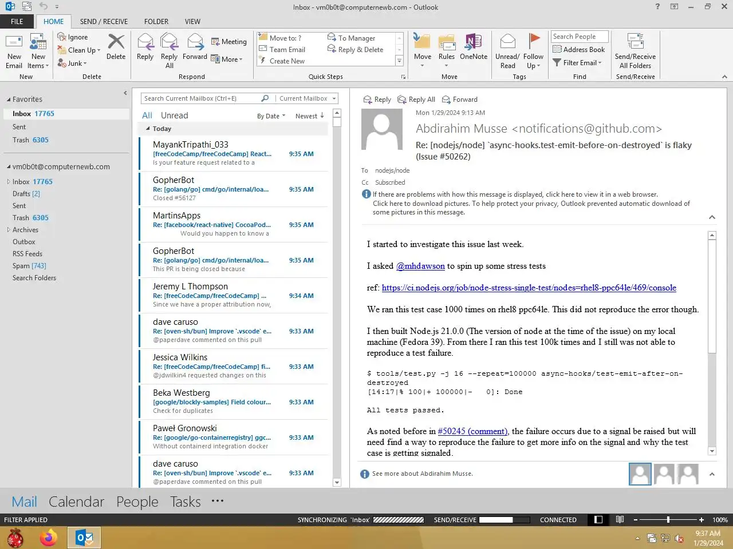733x549 pixels.
Task: Click the OneNote icon
Action: coord(474,47)
